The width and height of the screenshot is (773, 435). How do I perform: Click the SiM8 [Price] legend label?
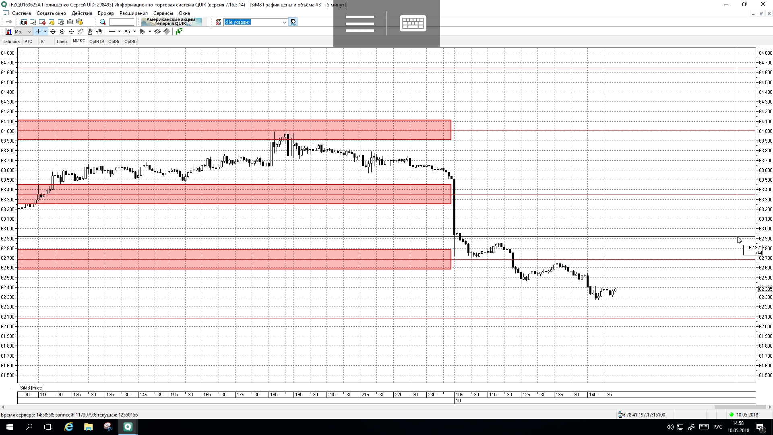(31, 388)
